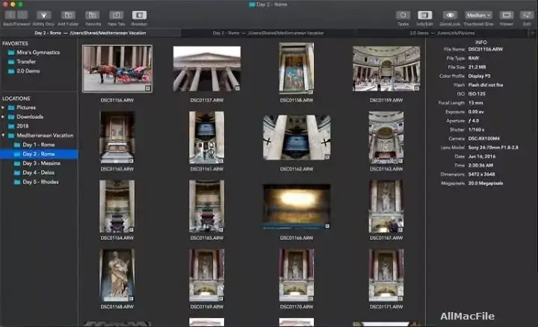Select glowing ceiling thumbnail DSC01166.ARW
This screenshot has width=538, height=327.
tap(297, 206)
